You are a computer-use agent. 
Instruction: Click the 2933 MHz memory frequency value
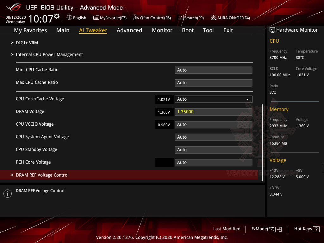278,126
